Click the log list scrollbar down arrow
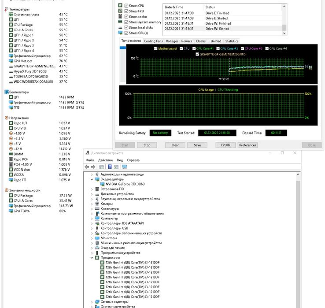The height and width of the screenshot is (308, 325). (x=284, y=33)
